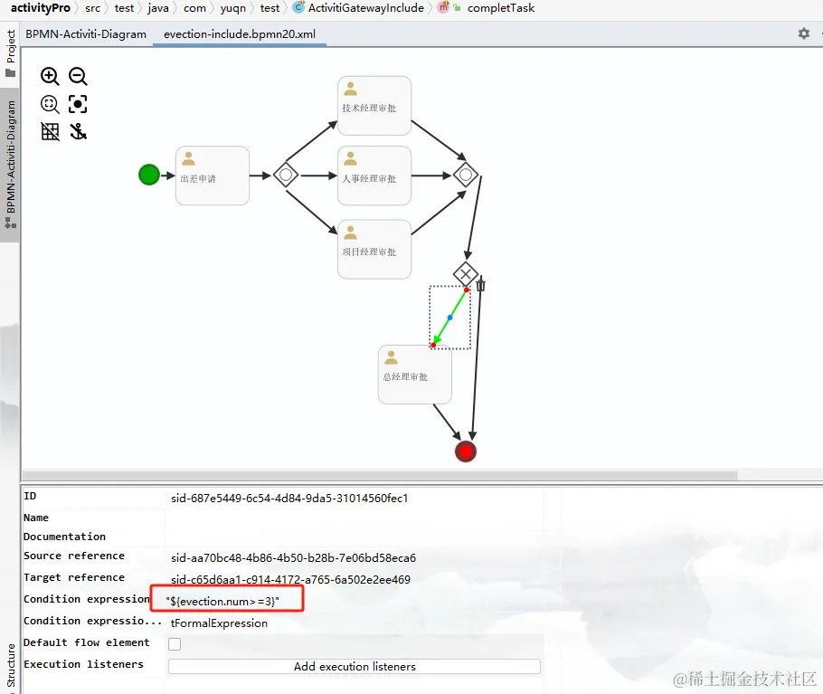Select the 项目经理审批 user task
Image resolution: width=823 pixels, height=694 pixels.
[374, 249]
